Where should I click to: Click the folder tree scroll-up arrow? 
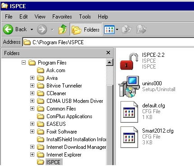(x=110, y=62)
